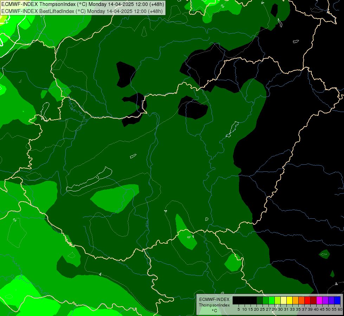Click the legend tick value '27'
Screen dimensions: 344x316
268,309
